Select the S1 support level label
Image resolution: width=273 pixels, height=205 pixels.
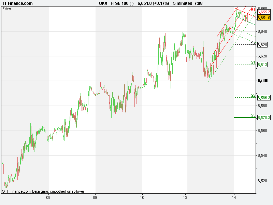click(253, 62)
